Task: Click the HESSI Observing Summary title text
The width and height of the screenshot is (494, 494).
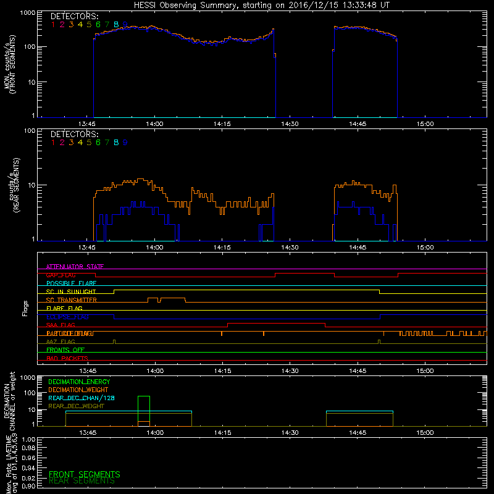Action: pos(261,6)
